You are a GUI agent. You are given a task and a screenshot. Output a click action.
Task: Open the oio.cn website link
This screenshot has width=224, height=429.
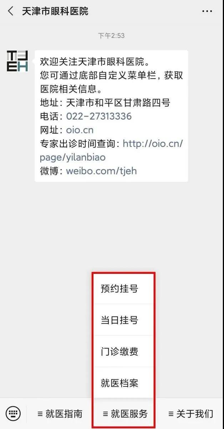[x=80, y=130]
